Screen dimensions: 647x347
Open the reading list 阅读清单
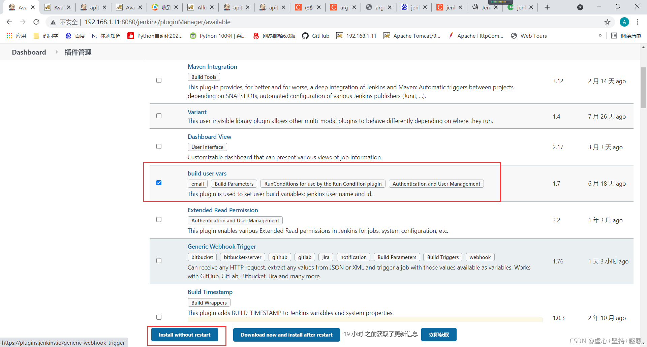626,36
